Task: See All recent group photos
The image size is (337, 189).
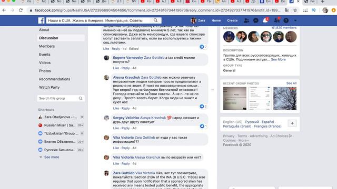Action: point(291,83)
